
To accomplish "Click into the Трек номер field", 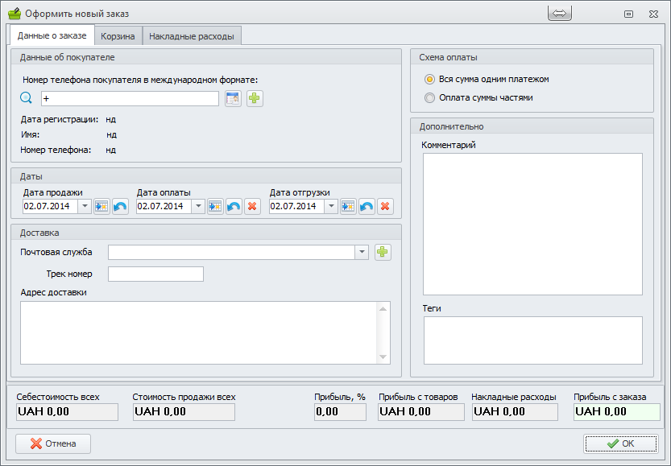I will [x=155, y=274].
